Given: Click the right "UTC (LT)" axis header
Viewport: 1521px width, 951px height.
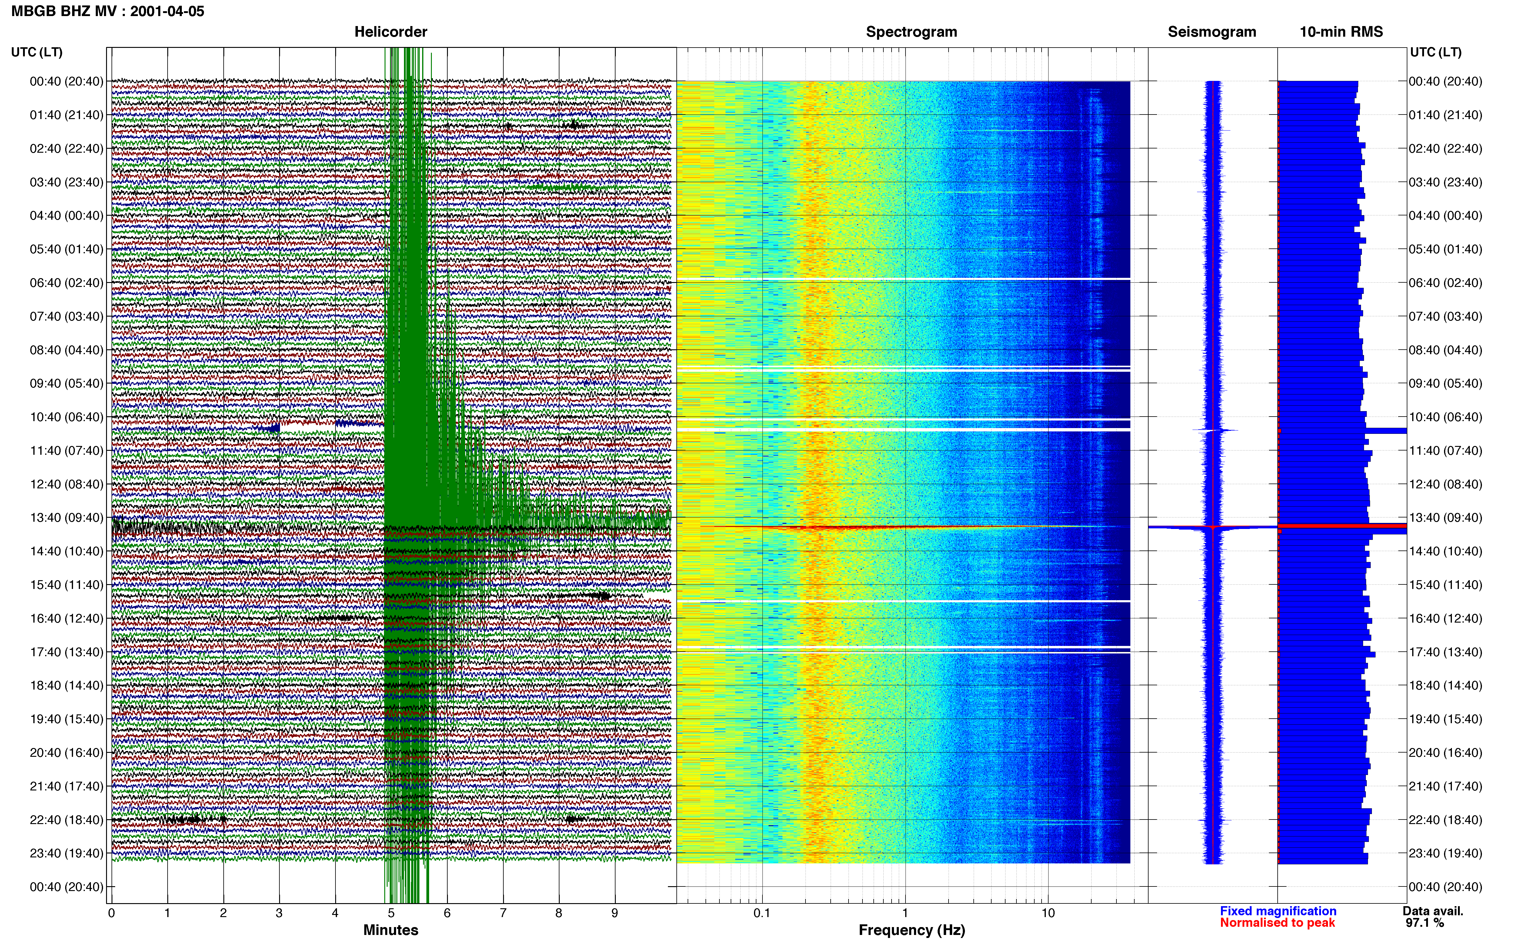Looking at the screenshot, I should (x=1436, y=52).
